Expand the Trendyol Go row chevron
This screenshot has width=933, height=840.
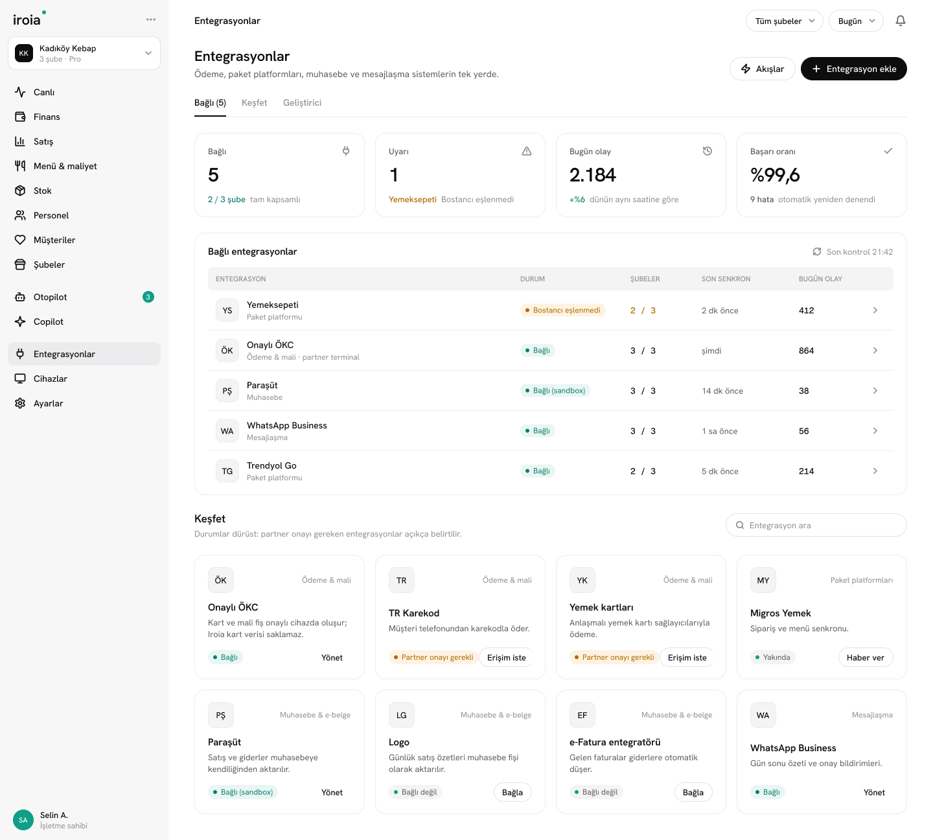pos(875,471)
